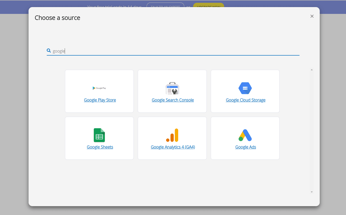The image size is (346, 215).
Task: Click the UPGRADE NOW button
Action: pos(208,7)
